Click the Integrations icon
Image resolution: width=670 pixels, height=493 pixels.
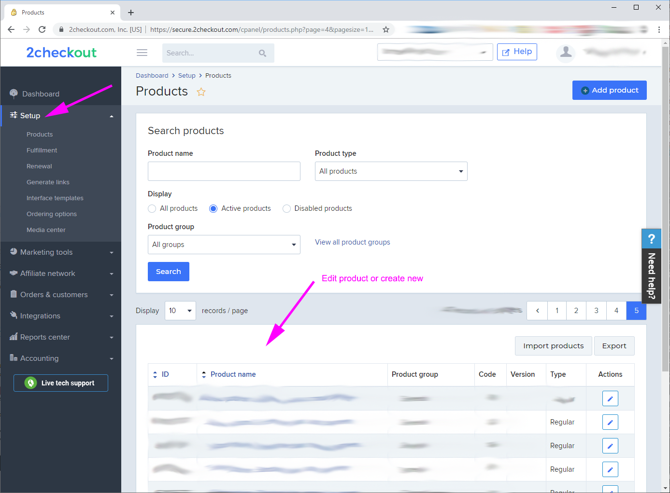pos(14,315)
